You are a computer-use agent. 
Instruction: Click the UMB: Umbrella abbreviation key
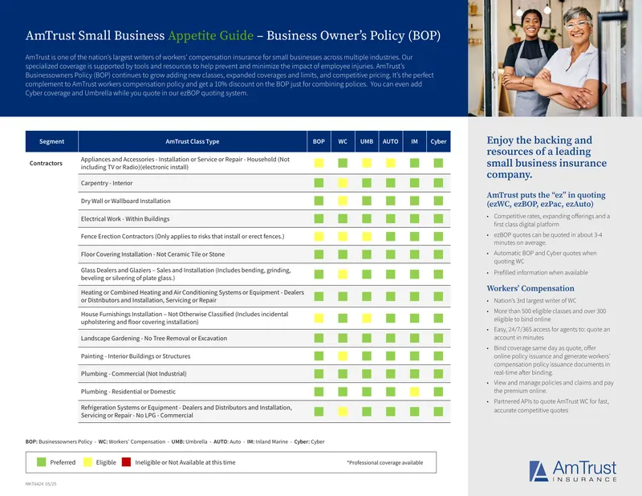click(189, 441)
